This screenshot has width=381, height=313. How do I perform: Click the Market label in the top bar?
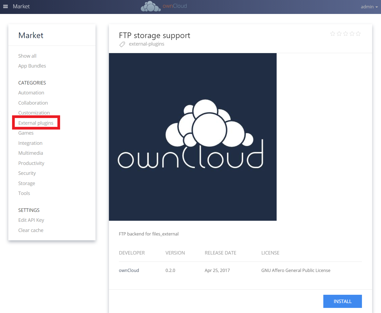click(21, 6)
